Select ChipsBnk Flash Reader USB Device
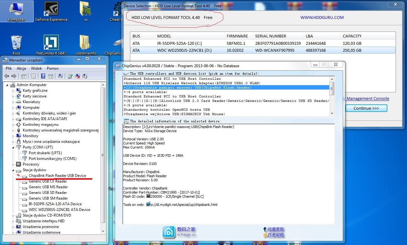This screenshot has width=407, height=245. (57, 176)
